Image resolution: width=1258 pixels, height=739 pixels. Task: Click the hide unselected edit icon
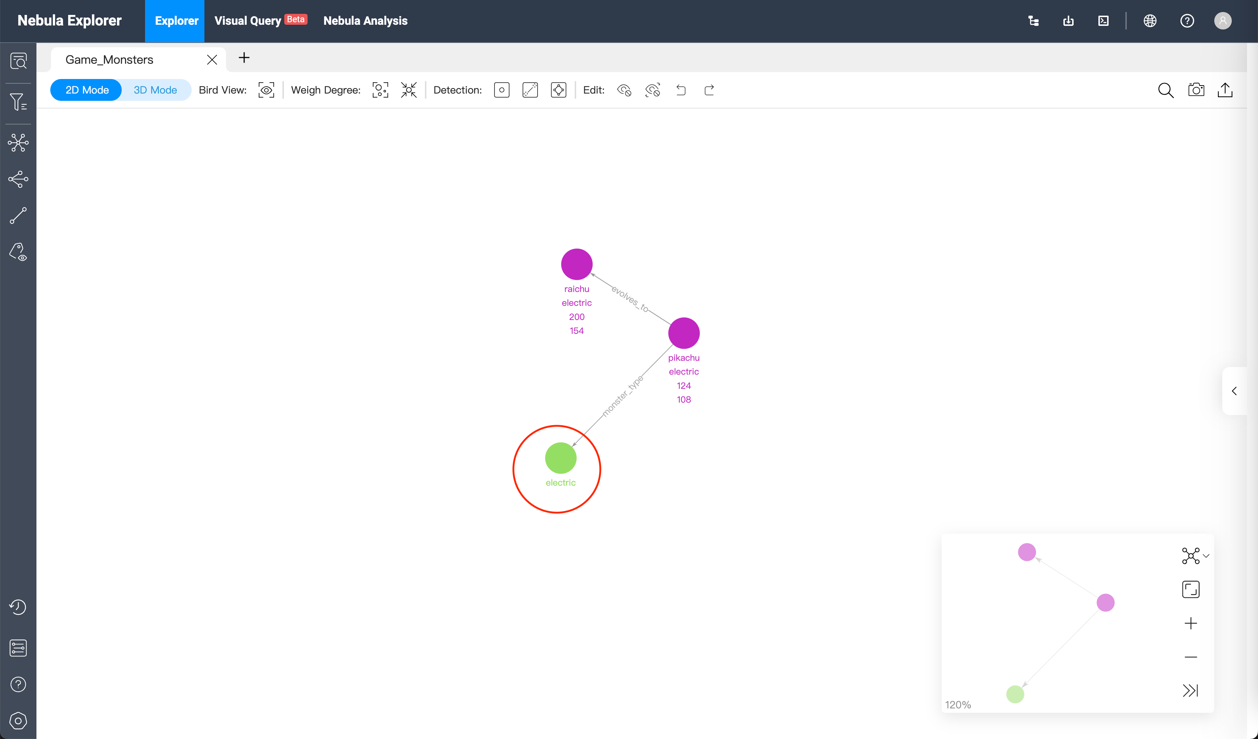652,90
